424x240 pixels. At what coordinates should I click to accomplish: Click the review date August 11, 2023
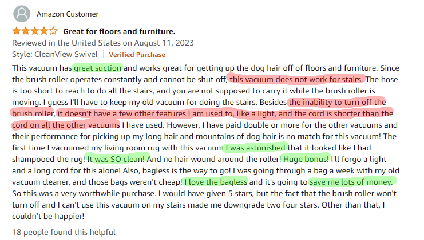tap(164, 43)
